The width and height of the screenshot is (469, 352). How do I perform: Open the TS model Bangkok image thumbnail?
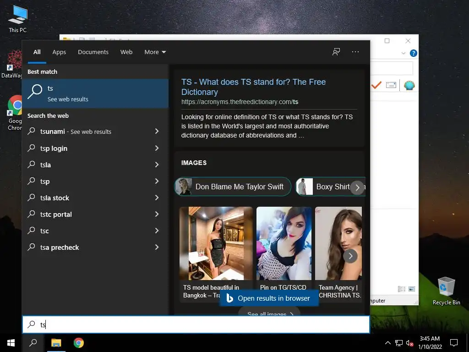coord(216,243)
